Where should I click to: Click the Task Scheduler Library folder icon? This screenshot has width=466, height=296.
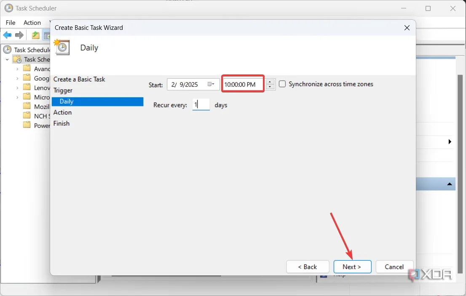(17, 59)
